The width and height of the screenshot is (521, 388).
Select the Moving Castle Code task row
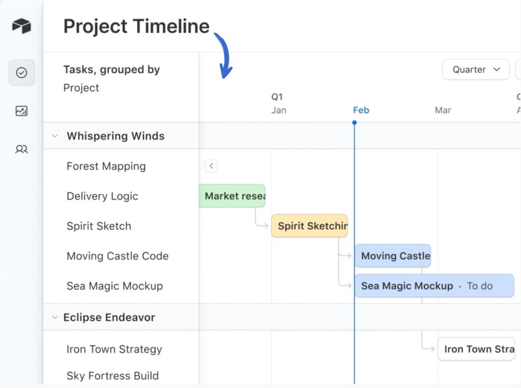121,256
